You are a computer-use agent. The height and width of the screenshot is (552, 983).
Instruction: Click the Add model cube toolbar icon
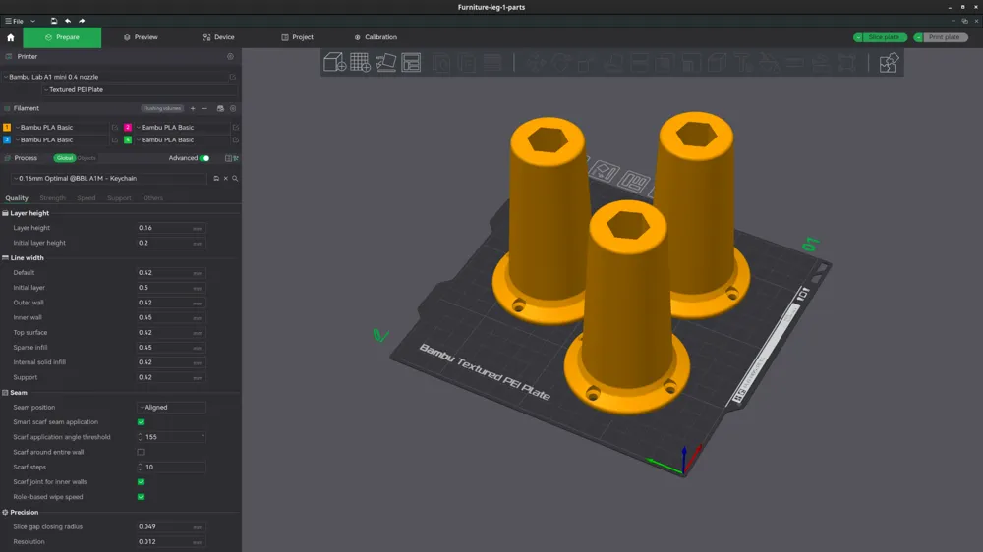335,63
